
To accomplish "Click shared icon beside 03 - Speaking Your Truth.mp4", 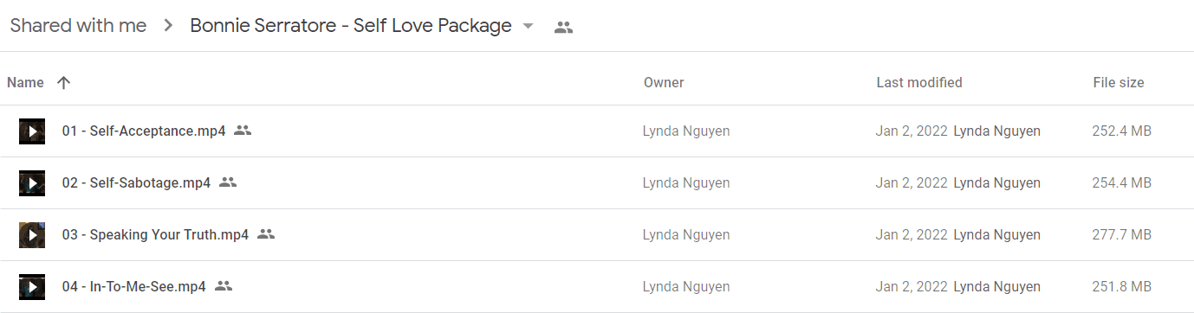I will (266, 234).
